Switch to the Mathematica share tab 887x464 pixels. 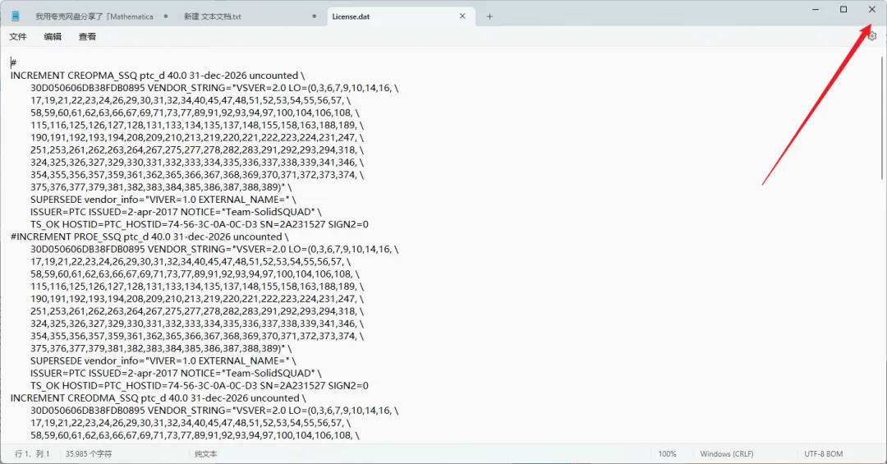point(94,16)
